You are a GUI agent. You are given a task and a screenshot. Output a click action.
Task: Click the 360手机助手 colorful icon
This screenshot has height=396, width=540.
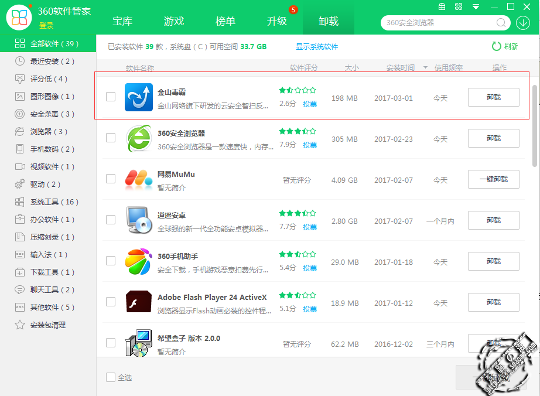(x=138, y=261)
